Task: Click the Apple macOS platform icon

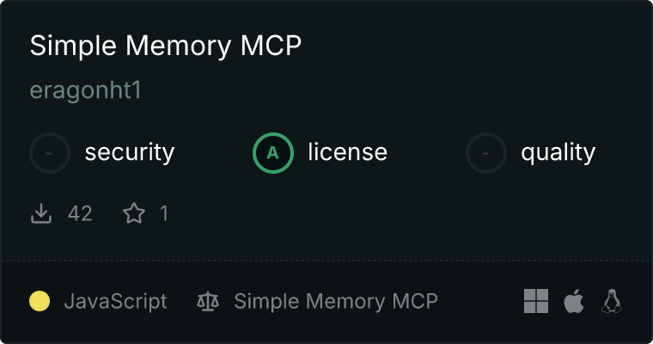Action: coord(574,301)
